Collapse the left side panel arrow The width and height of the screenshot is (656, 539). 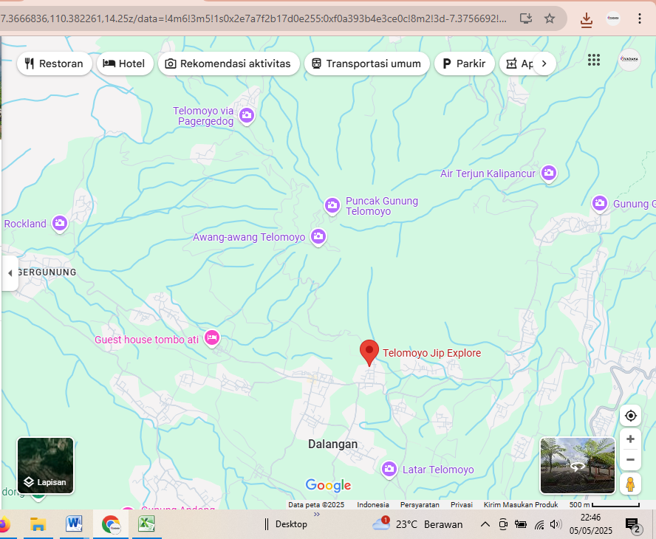[10, 273]
